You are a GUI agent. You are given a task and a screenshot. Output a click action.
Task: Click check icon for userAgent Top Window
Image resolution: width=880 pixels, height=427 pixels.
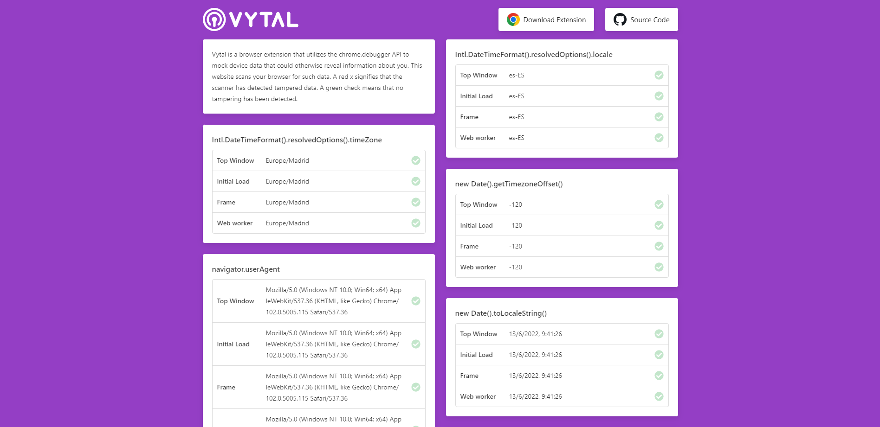tap(416, 301)
